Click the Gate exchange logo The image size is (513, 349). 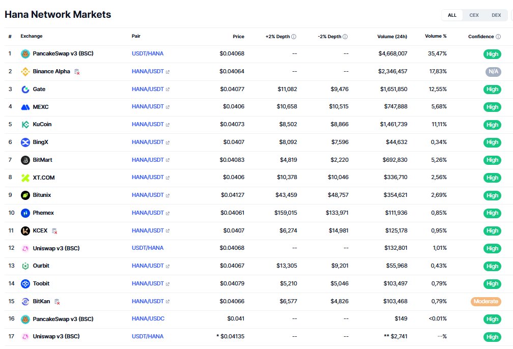(x=25, y=90)
